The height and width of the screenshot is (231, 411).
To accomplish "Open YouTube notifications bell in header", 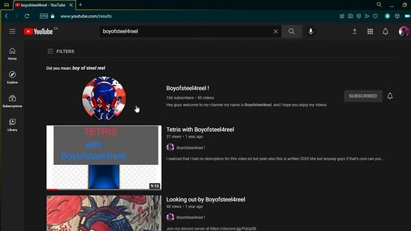I will click(385, 31).
